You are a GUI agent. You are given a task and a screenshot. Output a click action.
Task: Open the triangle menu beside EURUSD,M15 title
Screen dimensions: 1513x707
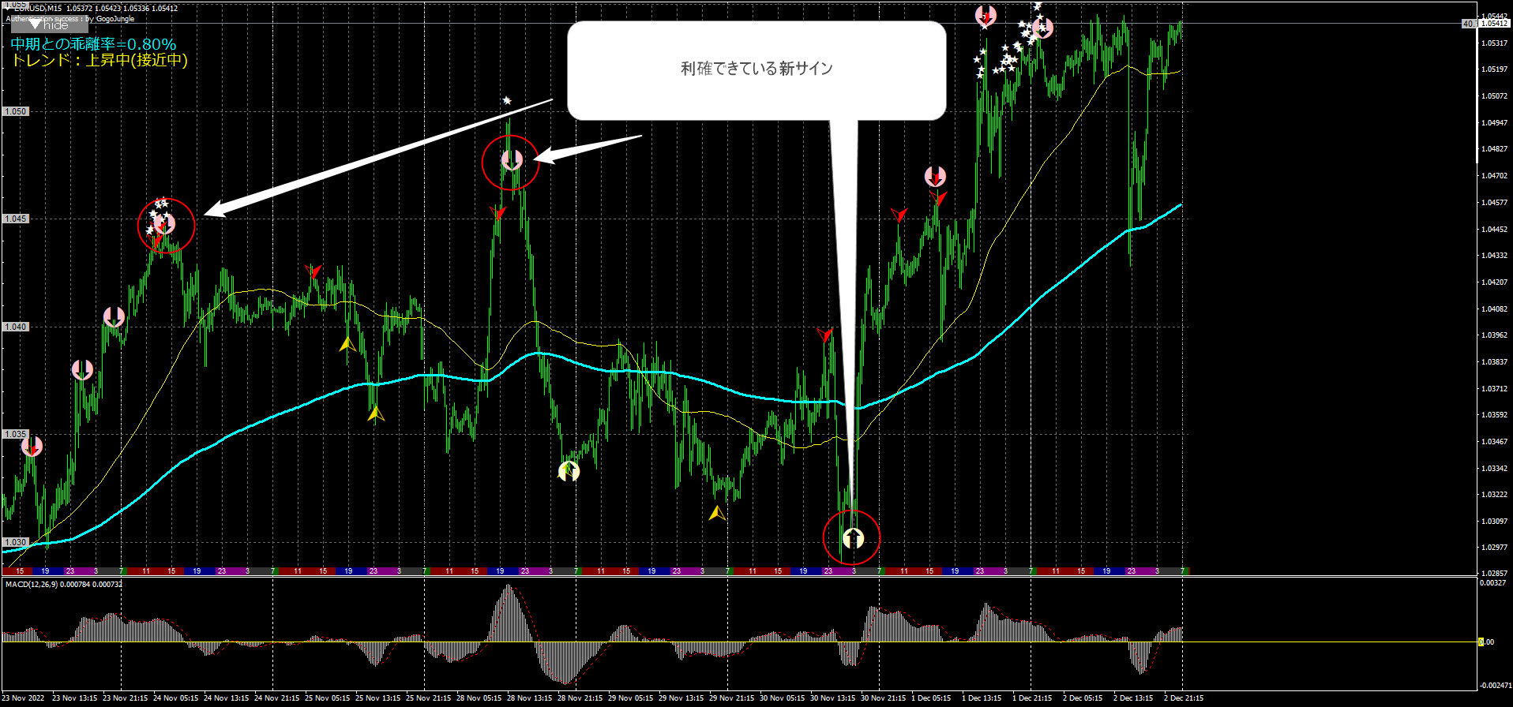(35, 24)
